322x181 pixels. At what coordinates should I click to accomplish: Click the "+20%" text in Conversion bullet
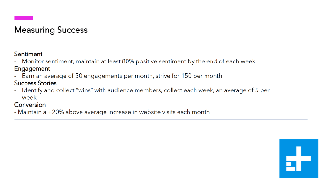click(55, 112)
